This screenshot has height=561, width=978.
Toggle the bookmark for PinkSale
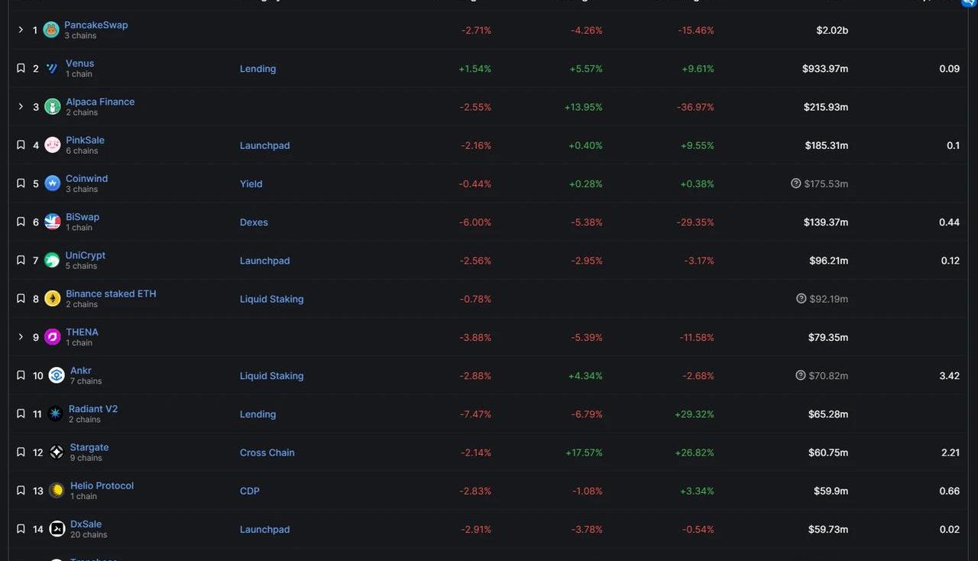[x=21, y=145]
